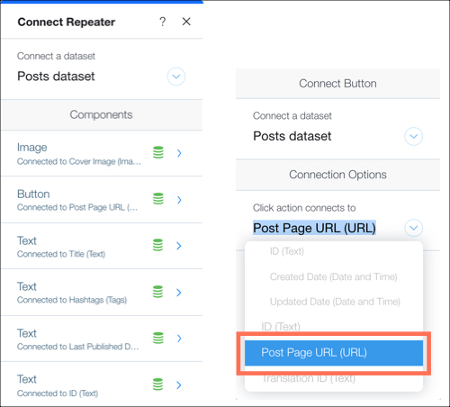Expand the Button component connection arrow

pos(179,200)
